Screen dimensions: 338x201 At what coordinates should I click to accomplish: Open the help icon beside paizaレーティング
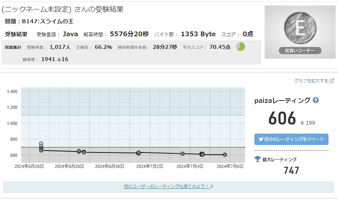[316, 100]
